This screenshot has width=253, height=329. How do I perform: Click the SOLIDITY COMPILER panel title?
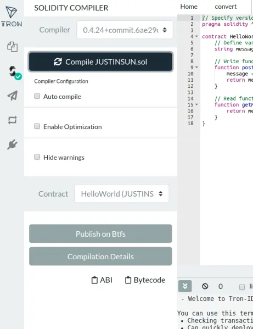71,8
